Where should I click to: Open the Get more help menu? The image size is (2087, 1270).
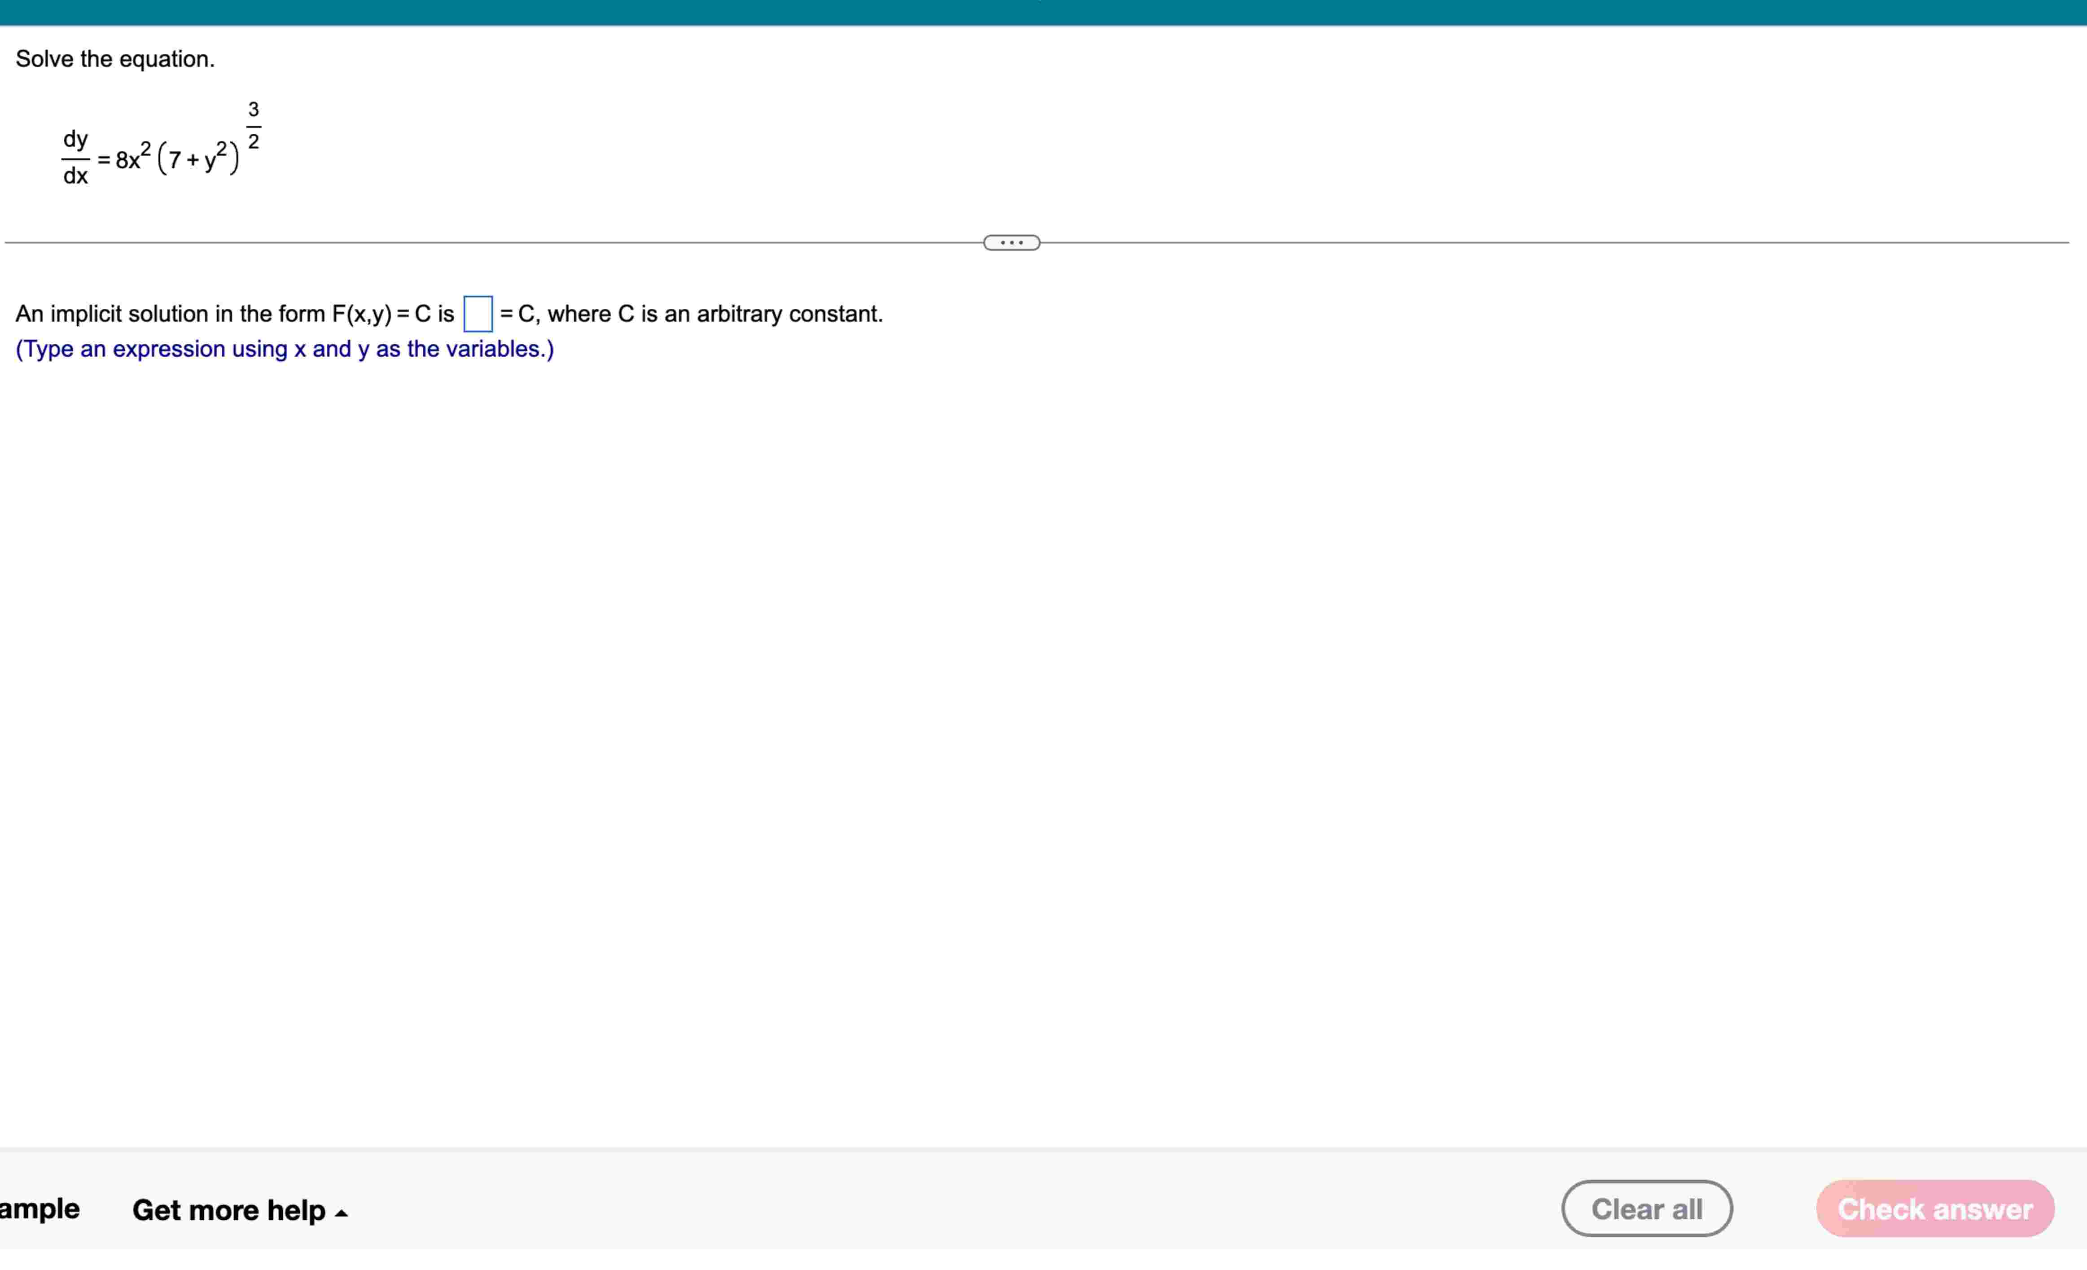229,1210
